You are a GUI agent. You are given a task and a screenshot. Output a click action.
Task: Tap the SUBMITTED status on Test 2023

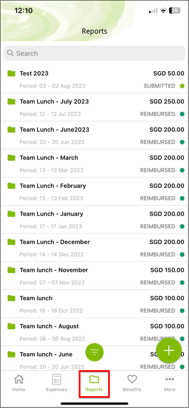[x=159, y=86]
